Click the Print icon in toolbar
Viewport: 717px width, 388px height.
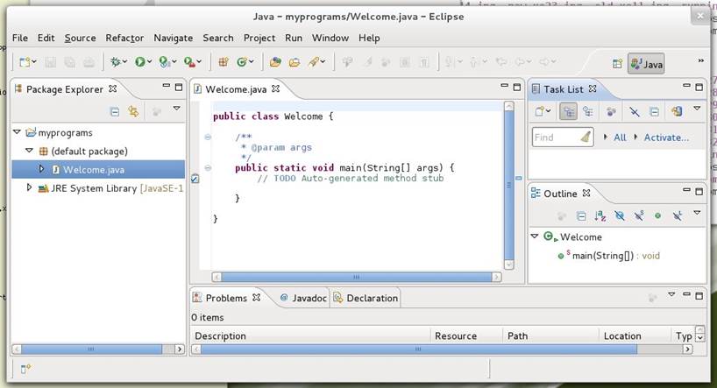[x=89, y=62]
